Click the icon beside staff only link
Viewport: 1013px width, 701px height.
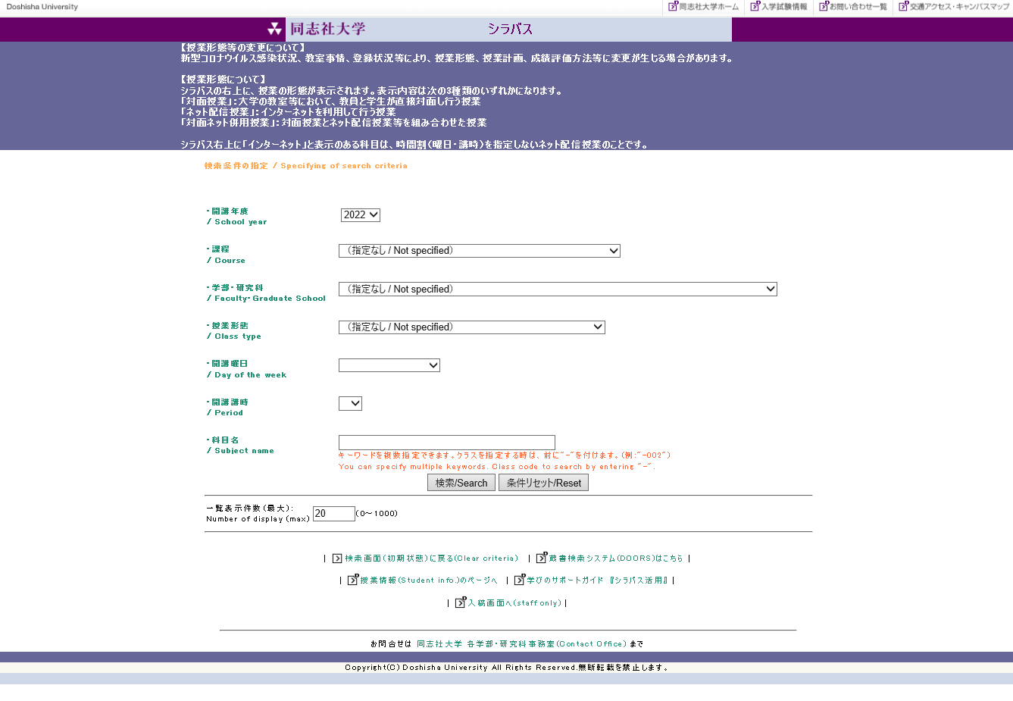[x=461, y=602]
